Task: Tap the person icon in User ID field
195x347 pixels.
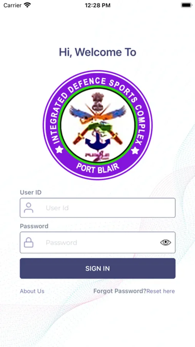Action: [28, 207]
